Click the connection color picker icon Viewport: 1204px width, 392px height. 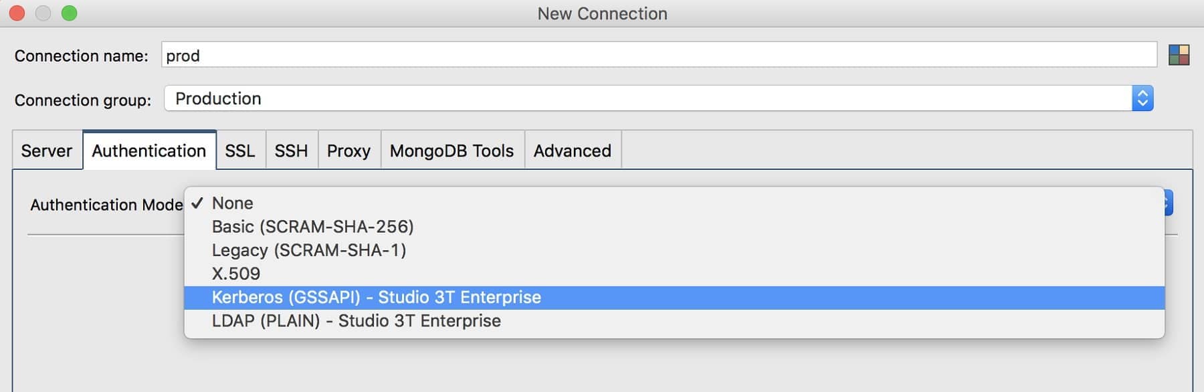1179,55
